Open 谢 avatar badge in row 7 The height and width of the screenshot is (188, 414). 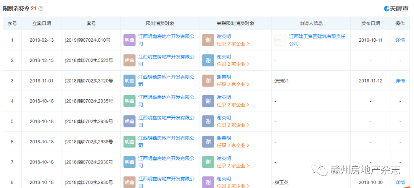coord(208,162)
